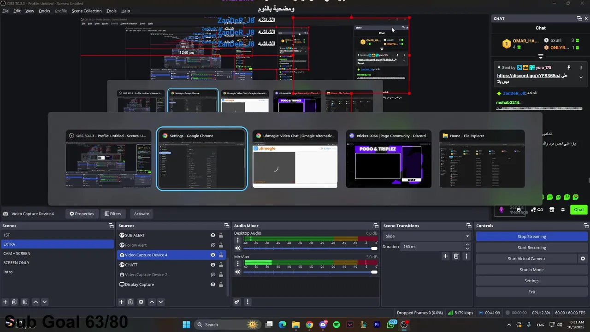The height and width of the screenshot is (332, 590).
Task: Open transition properties three-dot menu
Action: tap(466, 256)
